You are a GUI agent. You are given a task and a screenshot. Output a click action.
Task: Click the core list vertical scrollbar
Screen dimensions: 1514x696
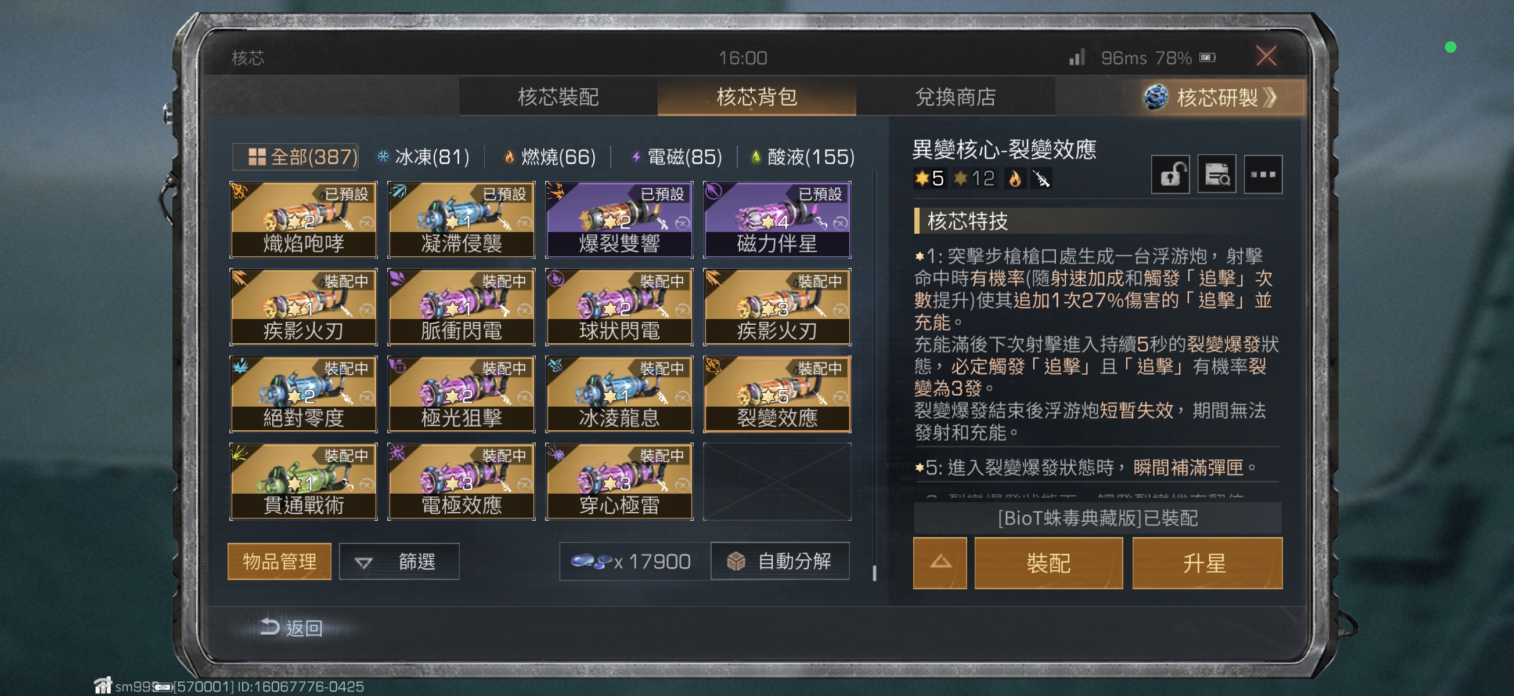(874, 376)
